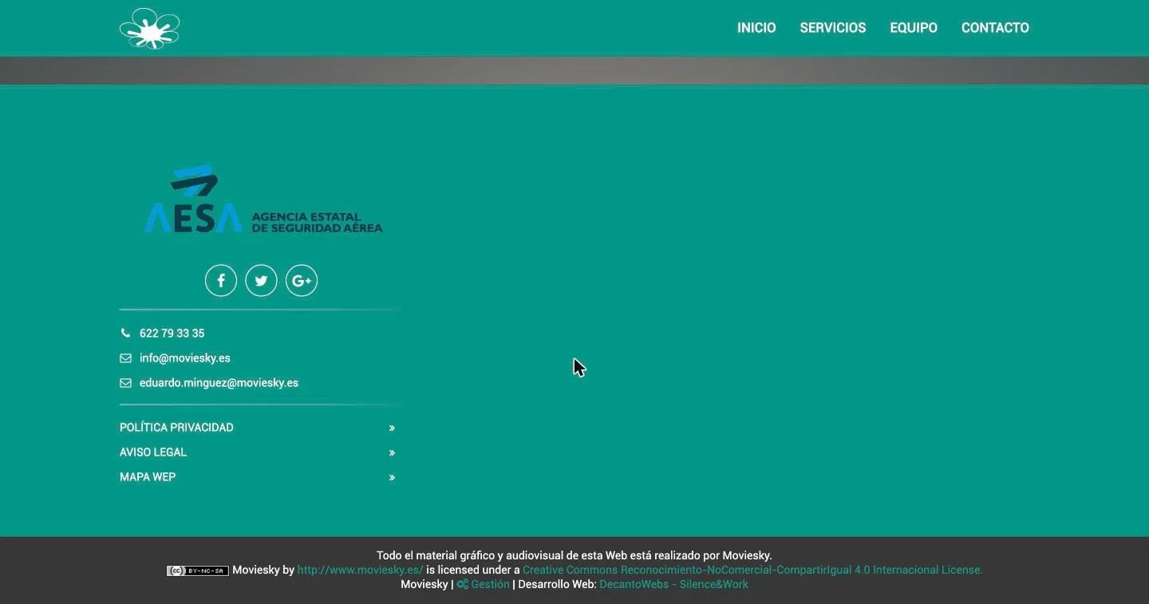Click the Moviesky splat logo in header

(x=149, y=28)
